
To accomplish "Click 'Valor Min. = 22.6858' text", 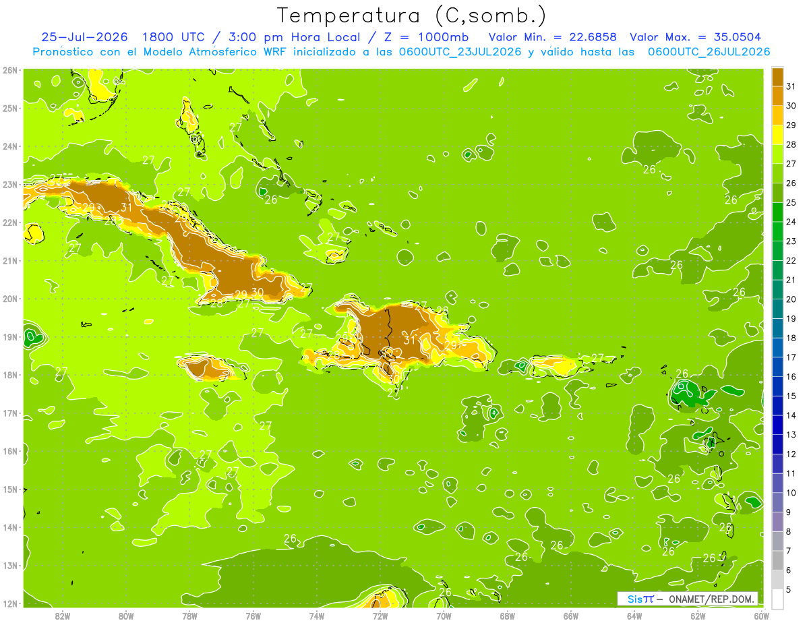I will pyautogui.click(x=553, y=37).
